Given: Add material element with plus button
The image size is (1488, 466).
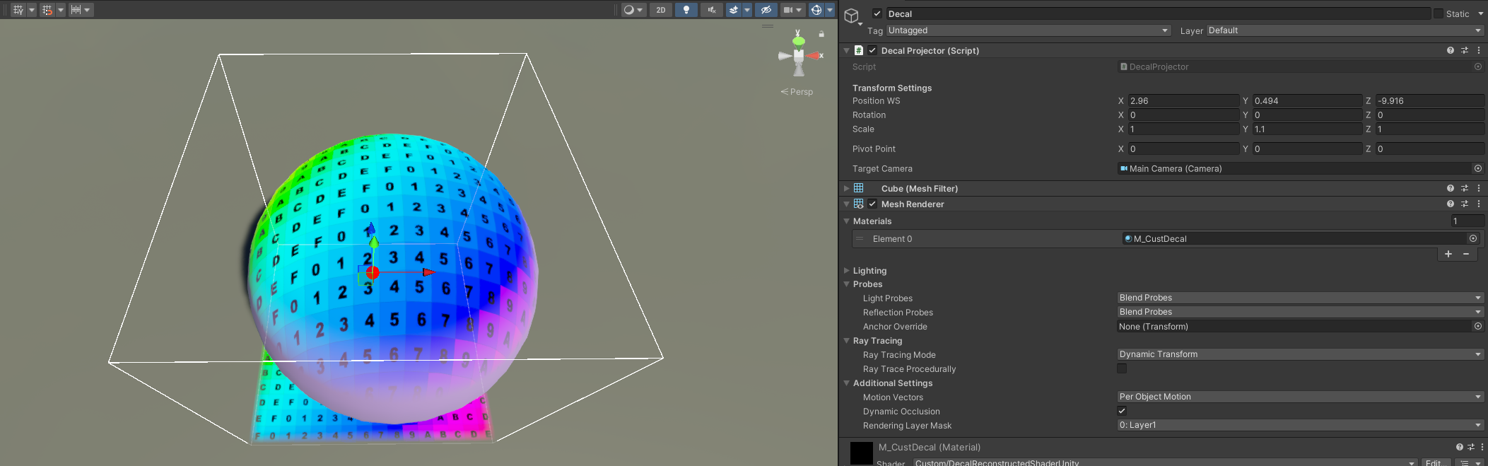Looking at the screenshot, I should 1448,254.
